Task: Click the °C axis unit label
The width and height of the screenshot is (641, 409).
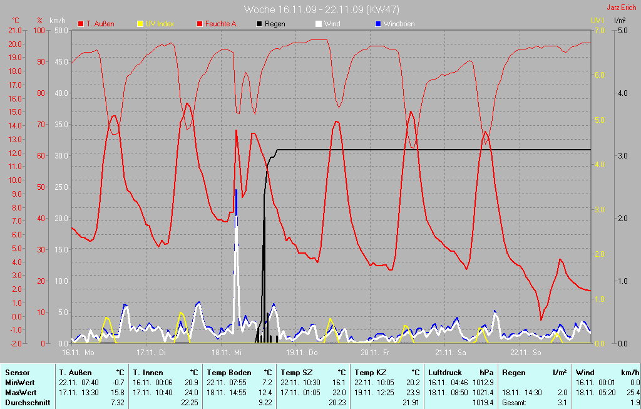Action: pos(16,21)
